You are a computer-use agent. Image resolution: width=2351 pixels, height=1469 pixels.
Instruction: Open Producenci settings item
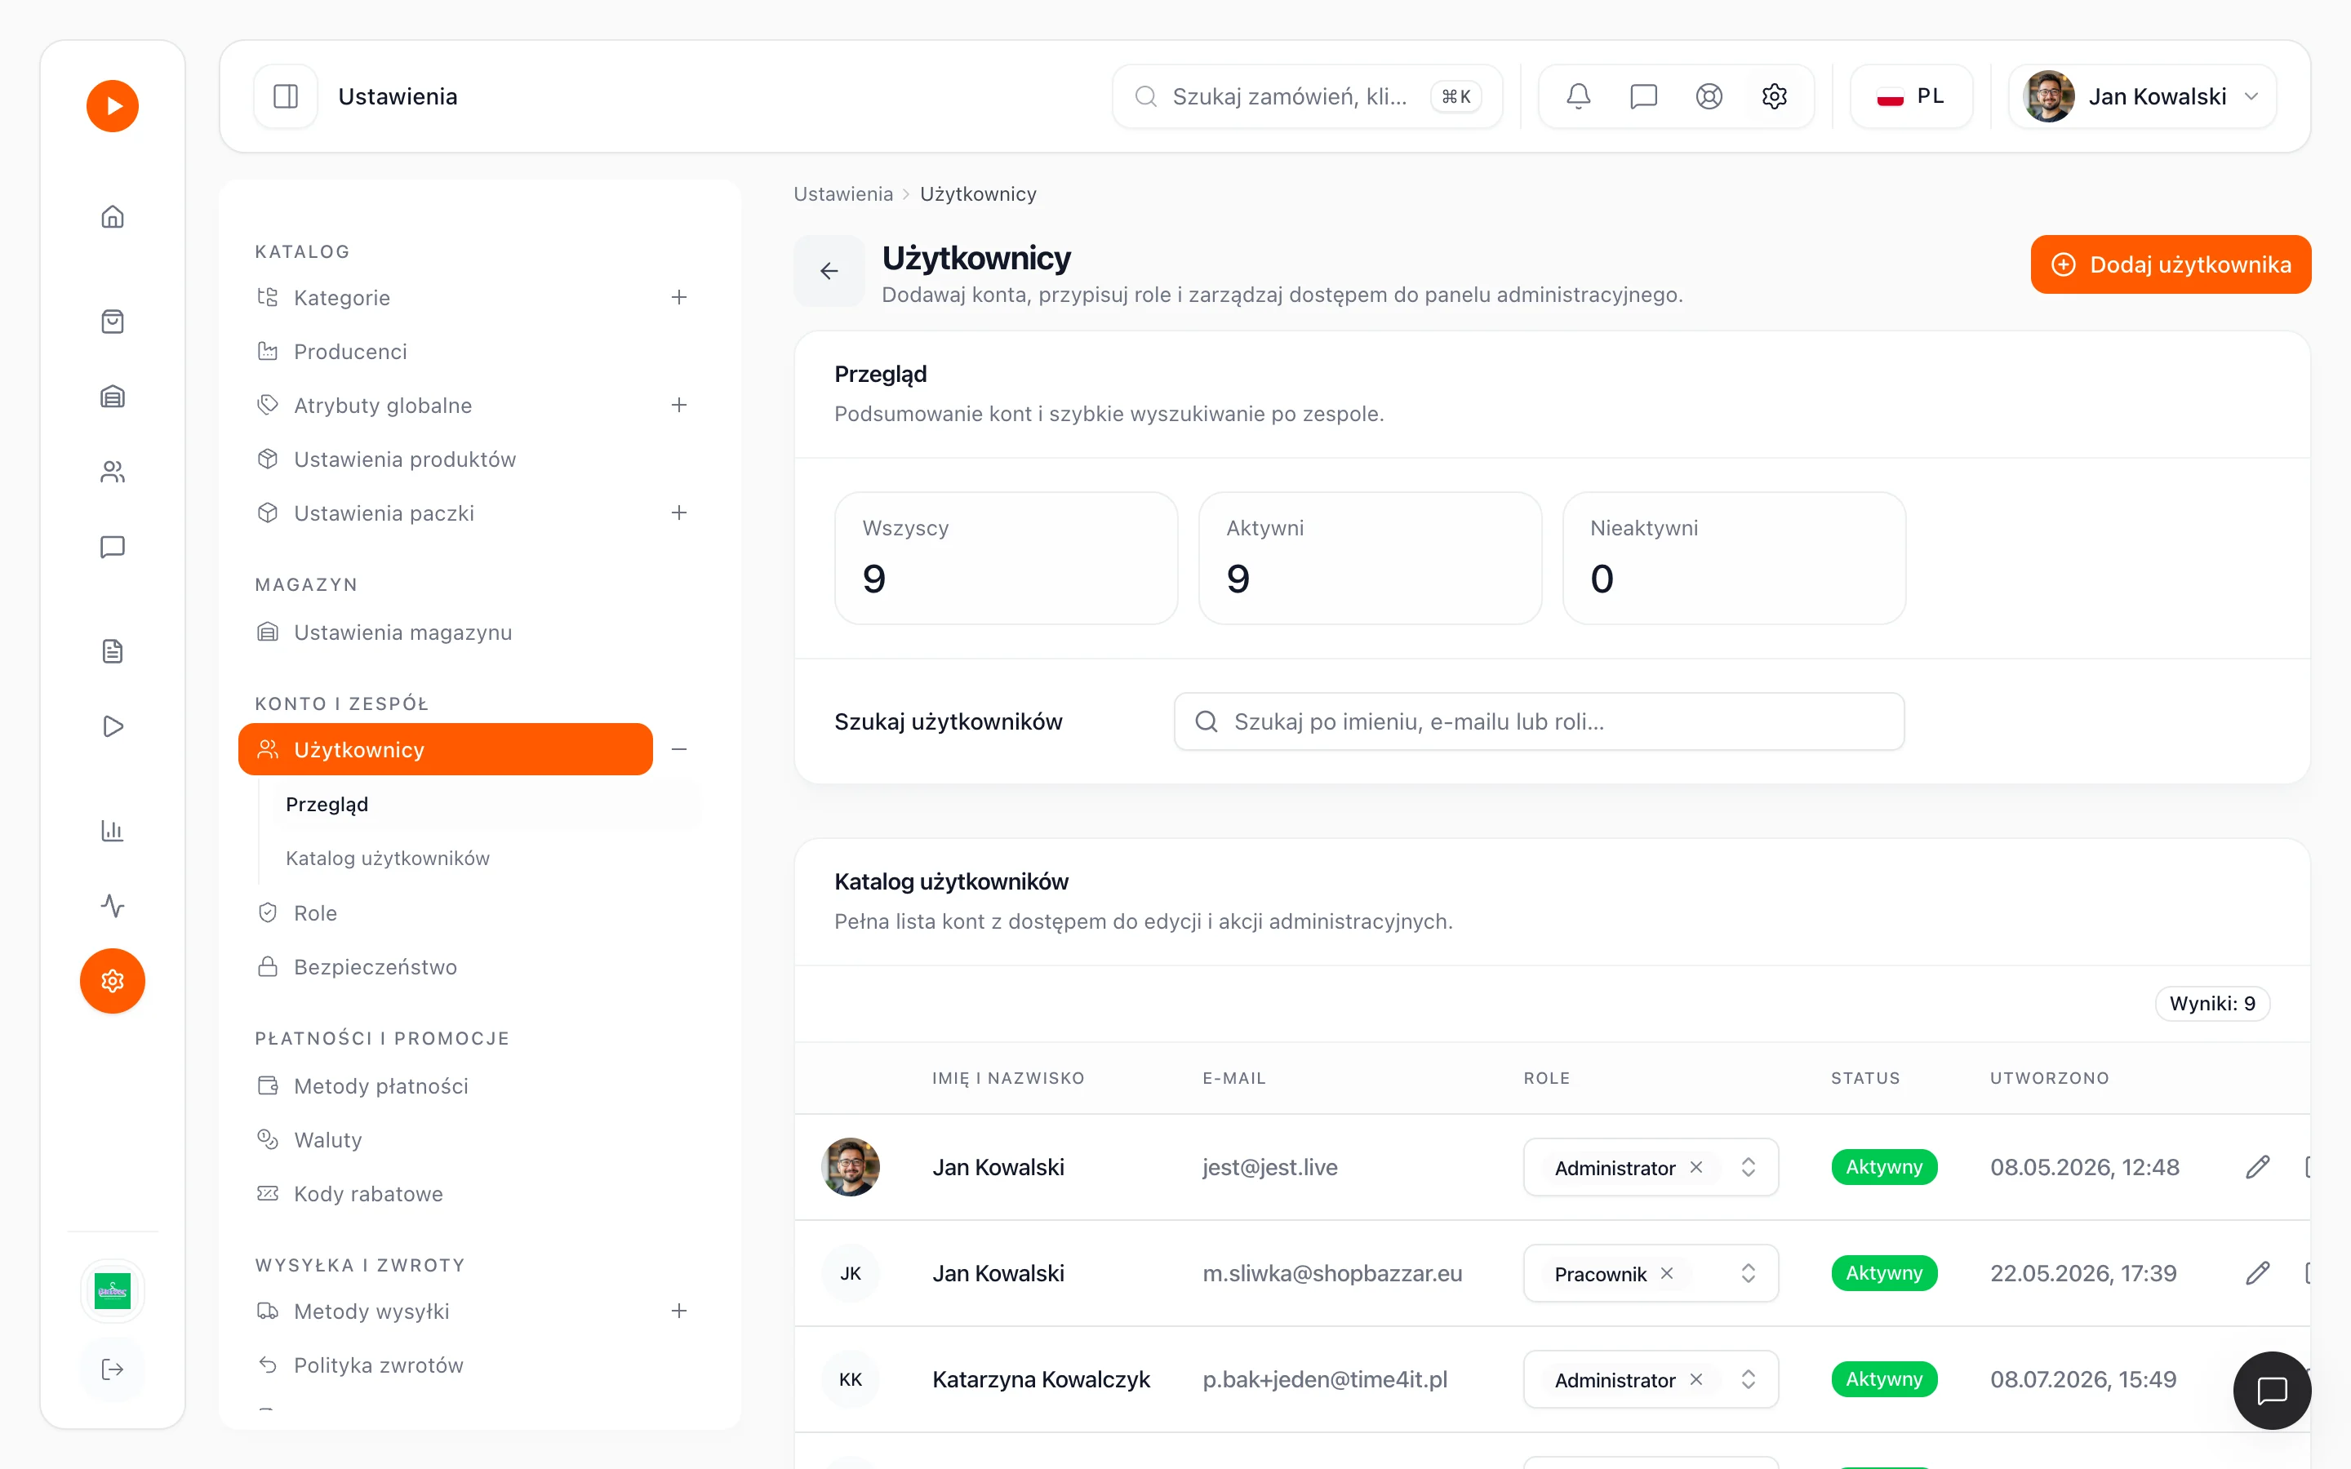(x=349, y=352)
